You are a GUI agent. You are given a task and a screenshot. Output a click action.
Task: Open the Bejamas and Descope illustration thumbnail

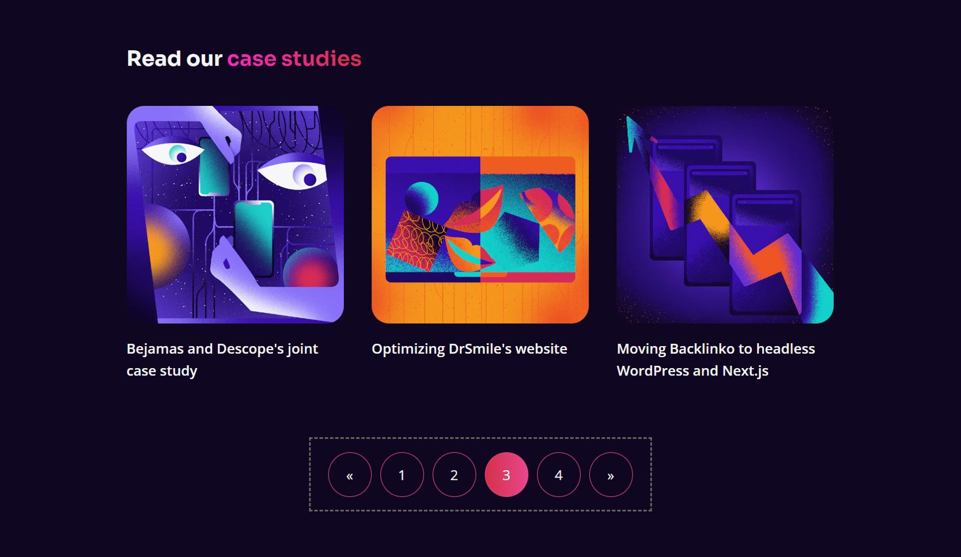coord(235,214)
